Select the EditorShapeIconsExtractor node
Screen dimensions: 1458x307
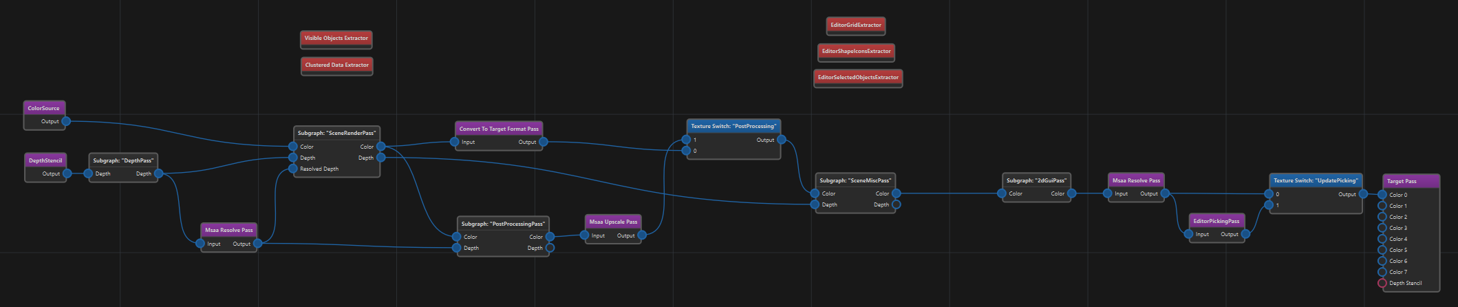(857, 52)
